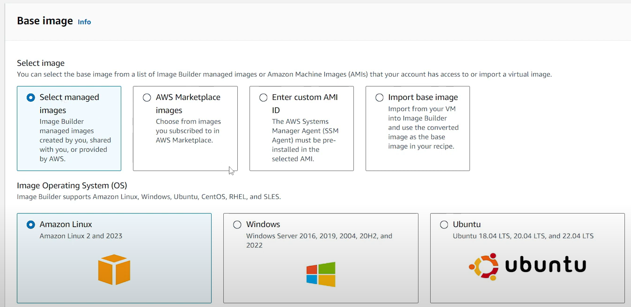Screen dimensions: 631x307
Task: Choose the Windows OS radio button
Action: point(237,225)
